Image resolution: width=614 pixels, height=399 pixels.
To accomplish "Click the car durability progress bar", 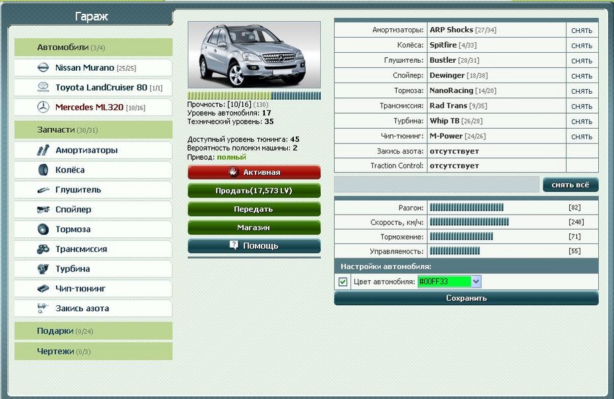I will [x=254, y=95].
